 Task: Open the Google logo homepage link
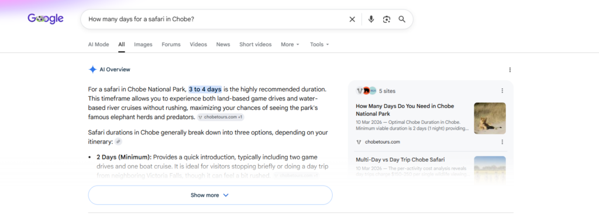point(46,19)
